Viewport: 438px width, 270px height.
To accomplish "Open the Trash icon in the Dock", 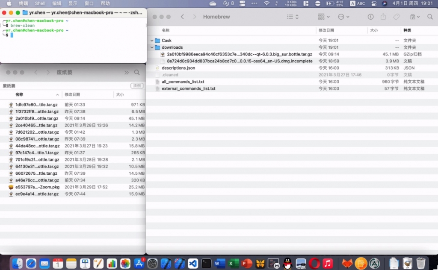I will click(x=421, y=263).
